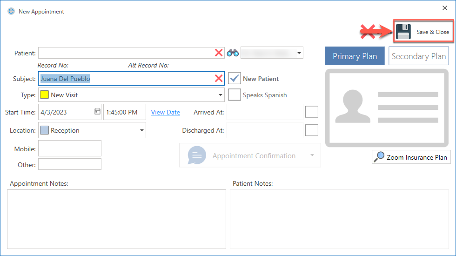Image resolution: width=456 pixels, height=256 pixels.
Task: Clear the Patient field with red X
Action: click(x=219, y=53)
